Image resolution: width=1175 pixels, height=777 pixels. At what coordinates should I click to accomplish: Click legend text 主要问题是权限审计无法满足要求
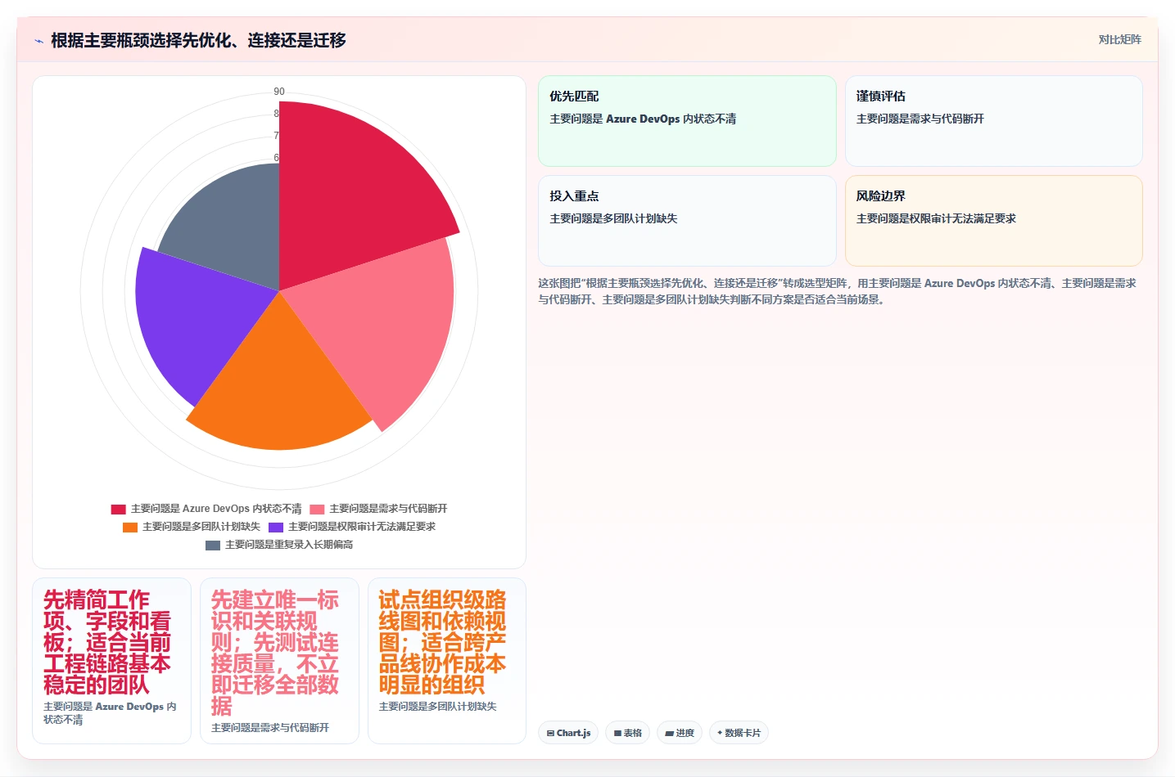362,527
